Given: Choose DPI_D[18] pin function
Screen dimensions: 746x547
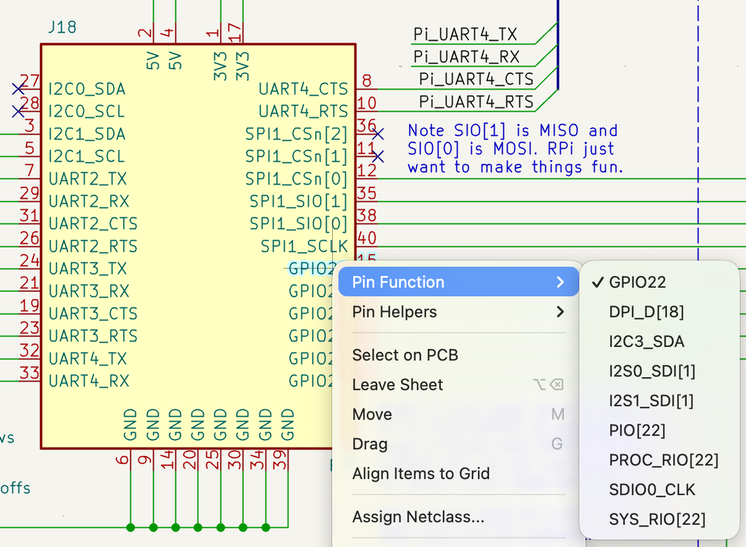Looking at the screenshot, I should pos(646,312).
